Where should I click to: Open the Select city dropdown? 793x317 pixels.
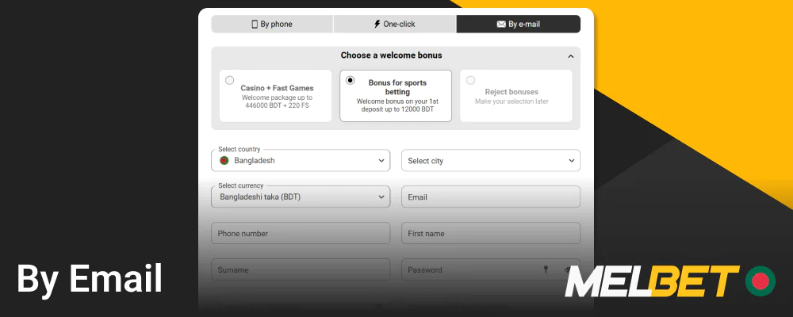[491, 160]
